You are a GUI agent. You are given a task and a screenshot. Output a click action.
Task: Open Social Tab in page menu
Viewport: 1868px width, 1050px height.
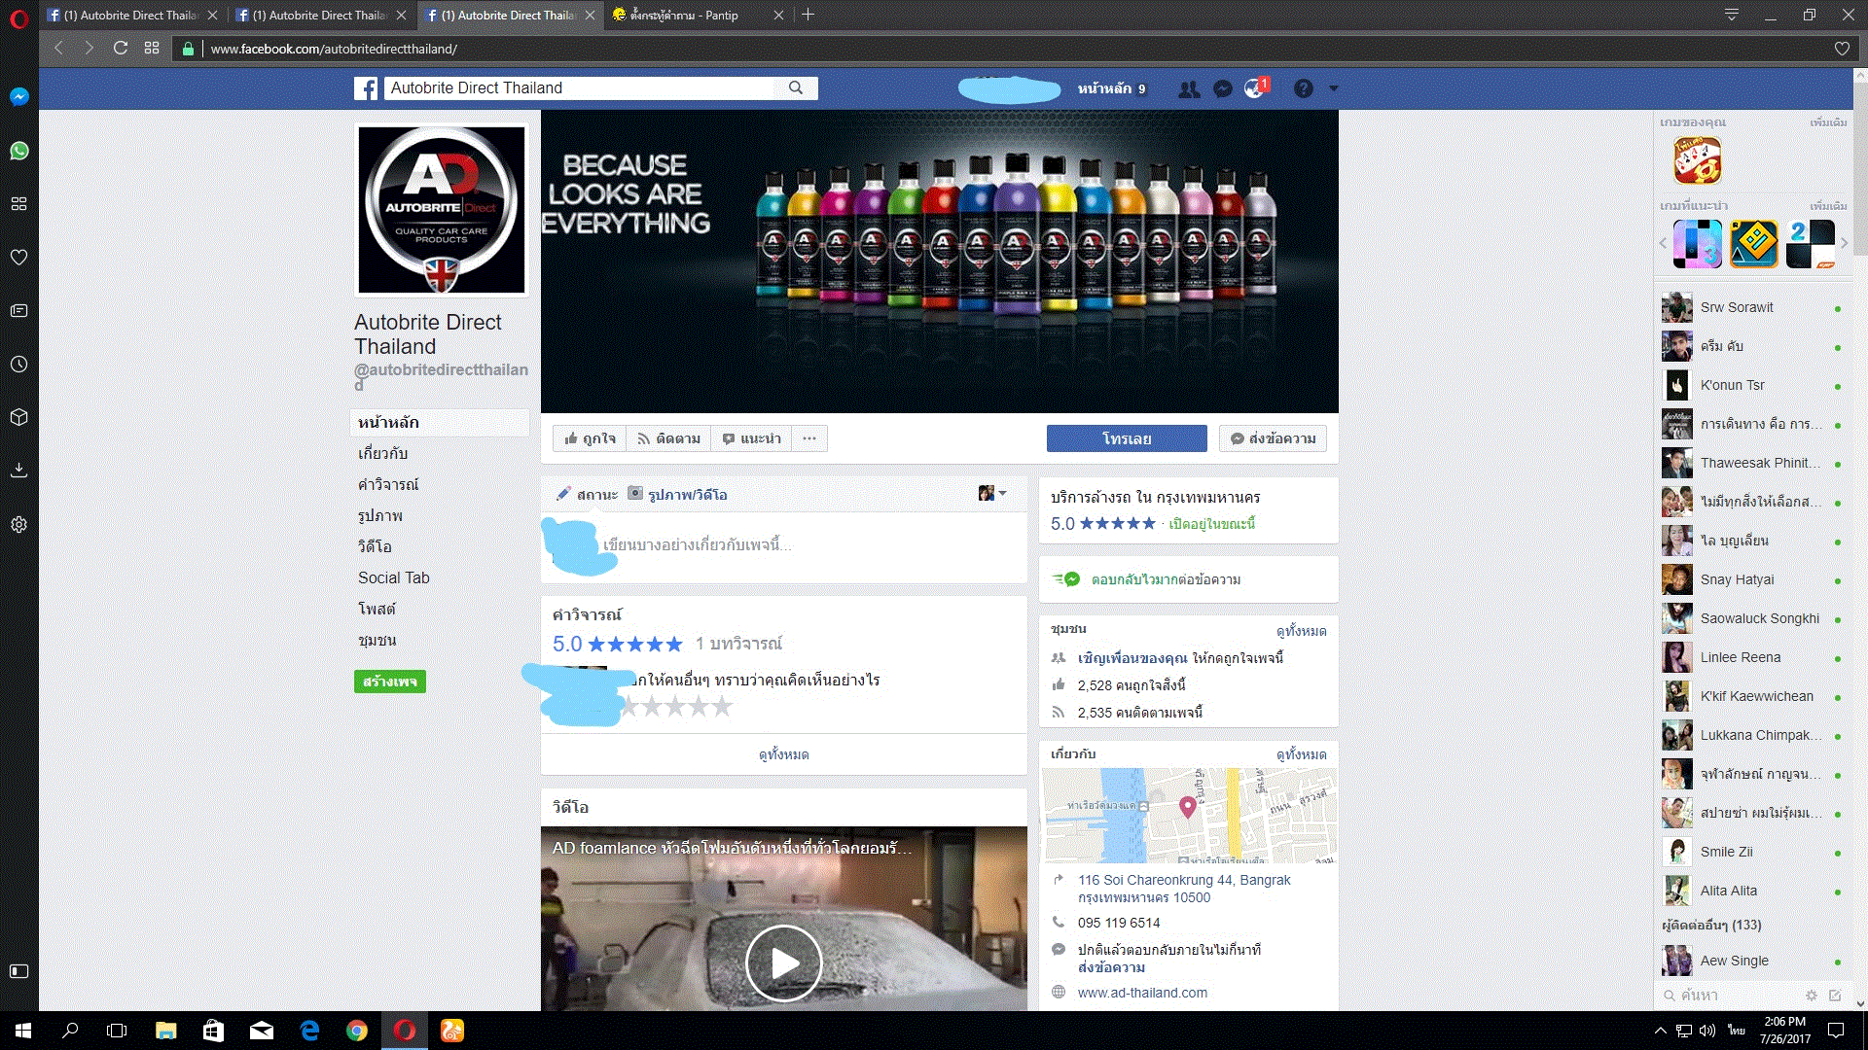click(x=393, y=577)
